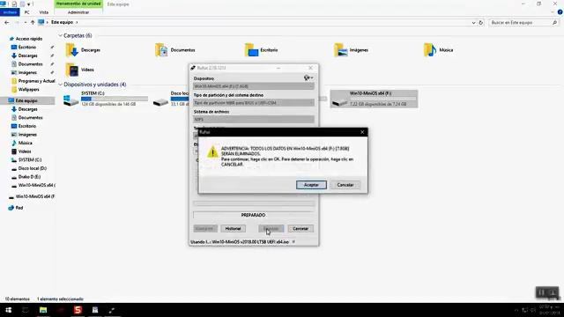The image size is (564, 317).
Task: Open the PC ribbon tab
Action: coord(27,12)
